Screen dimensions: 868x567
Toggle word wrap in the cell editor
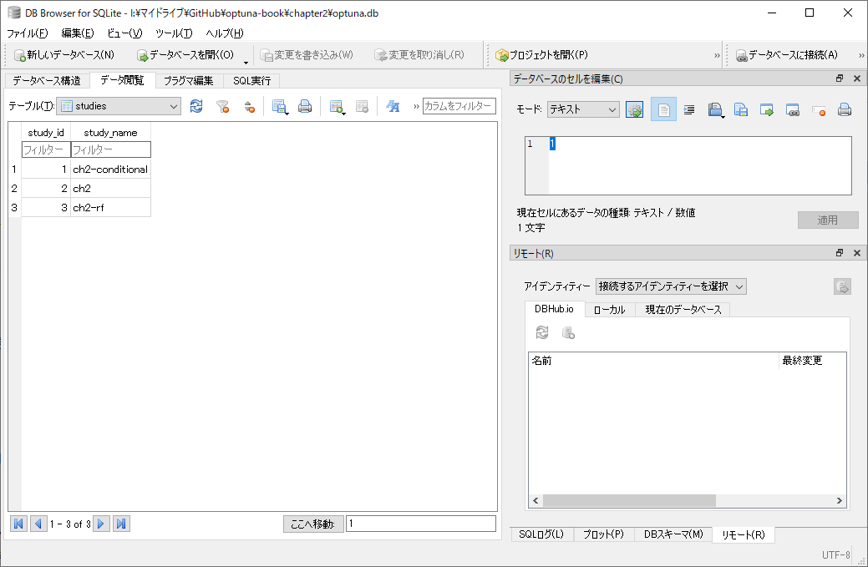click(688, 109)
